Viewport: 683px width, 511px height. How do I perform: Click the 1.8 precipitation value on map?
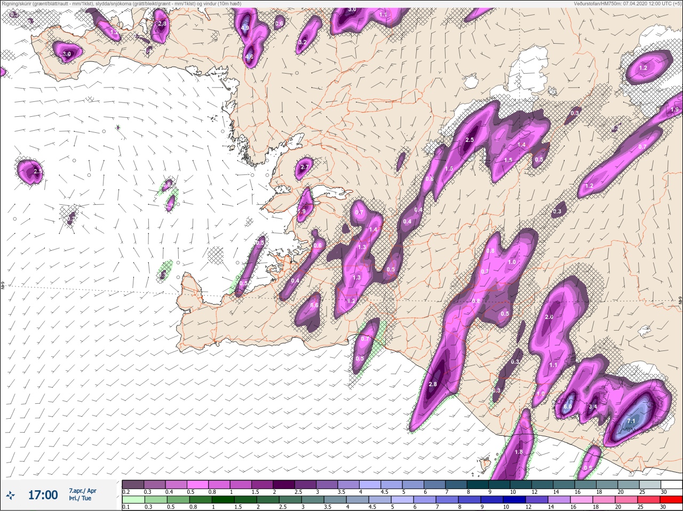519,452
